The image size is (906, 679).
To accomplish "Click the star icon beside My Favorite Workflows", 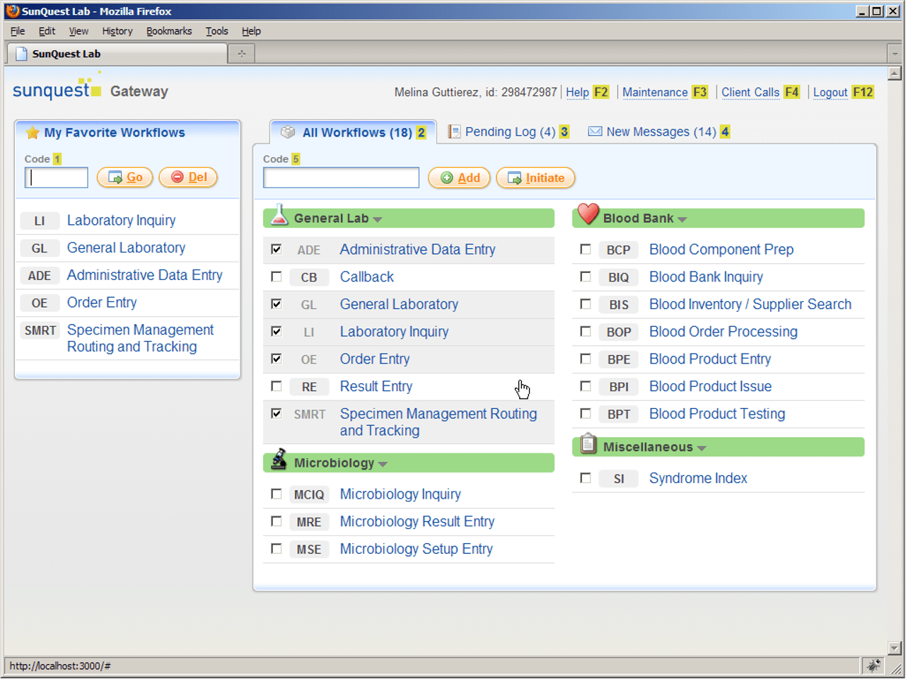I will (x=32, y=133).
